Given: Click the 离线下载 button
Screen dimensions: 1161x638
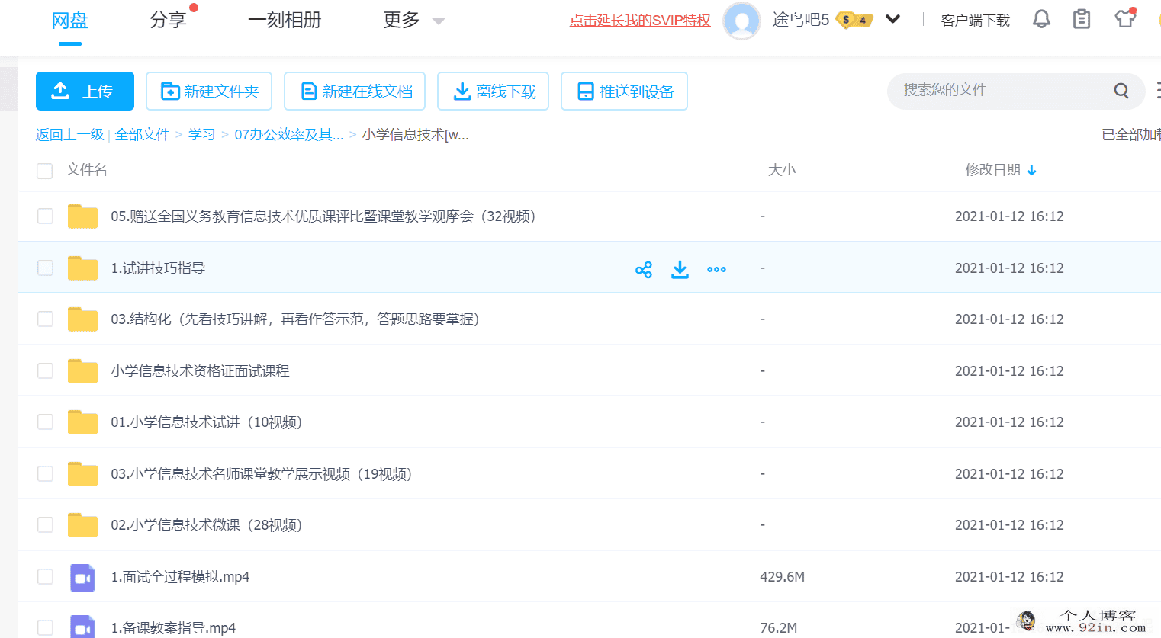Looking at the screenshot, I should pos(493,91).
